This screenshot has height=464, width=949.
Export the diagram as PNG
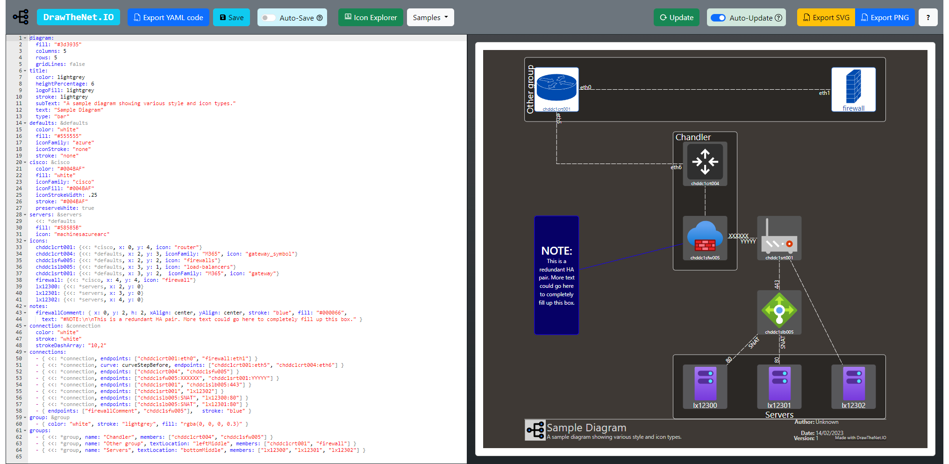point(885,17)
